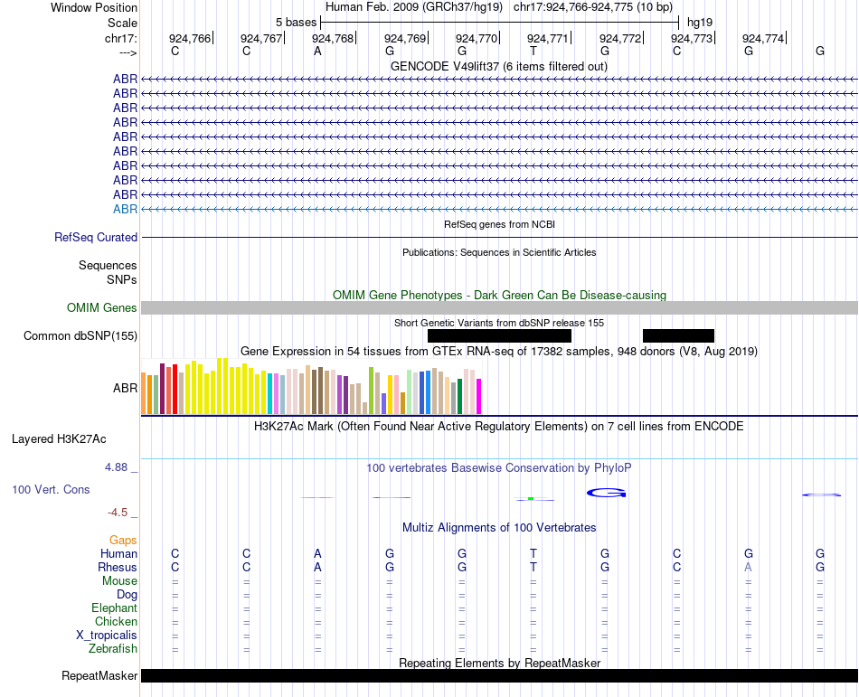Click the 'H3K27Ac Mark' ENCODE track title
Viewport: 859px width, 697px height.
coord(499,427)
